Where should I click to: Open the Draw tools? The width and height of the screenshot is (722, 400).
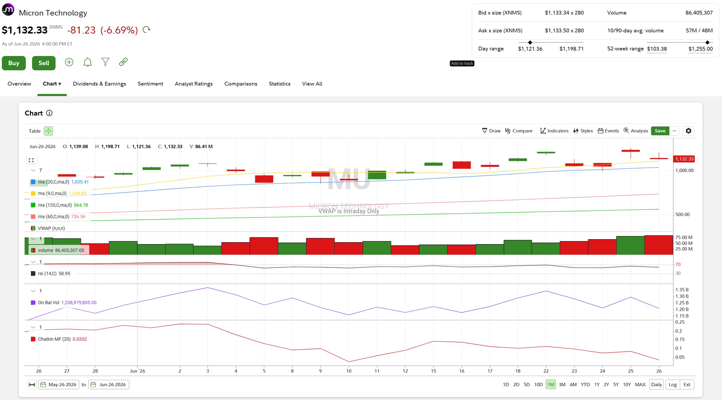point(491,131)
